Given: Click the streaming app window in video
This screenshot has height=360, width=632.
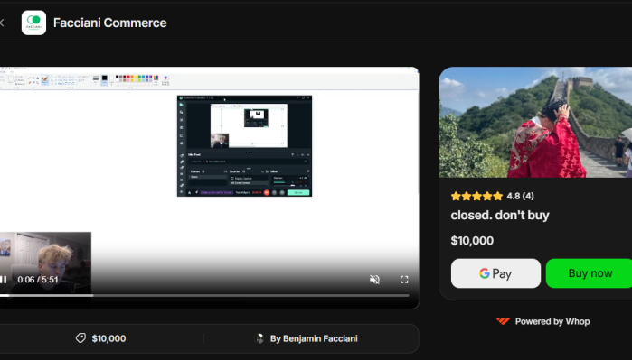Looking at the screenshot, I should [x=244, y=146].
